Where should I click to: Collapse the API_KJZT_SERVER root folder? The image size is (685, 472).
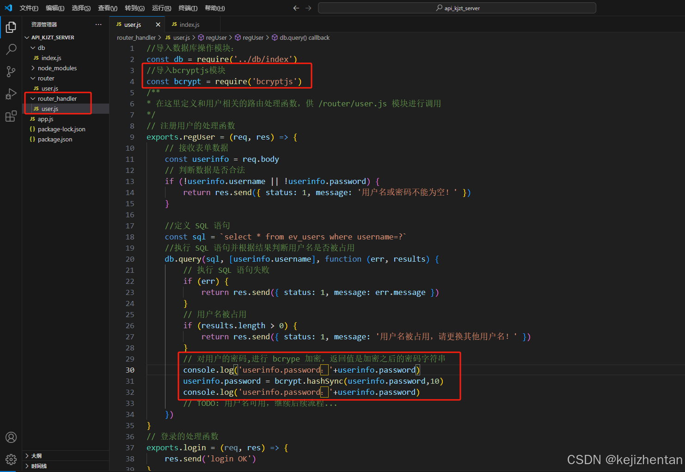tap(66, 37)
